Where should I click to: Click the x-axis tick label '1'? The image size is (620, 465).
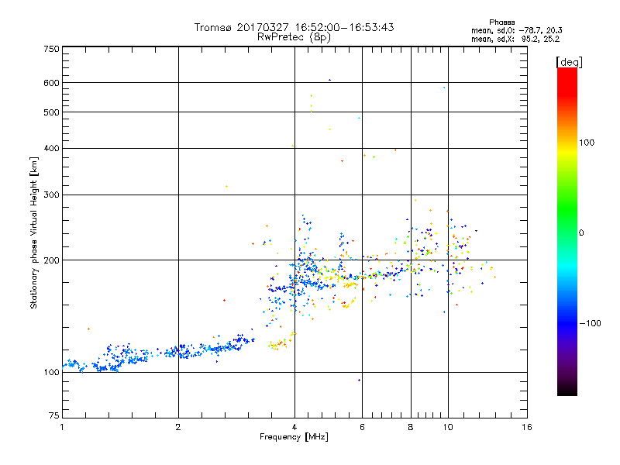(62, 427)
